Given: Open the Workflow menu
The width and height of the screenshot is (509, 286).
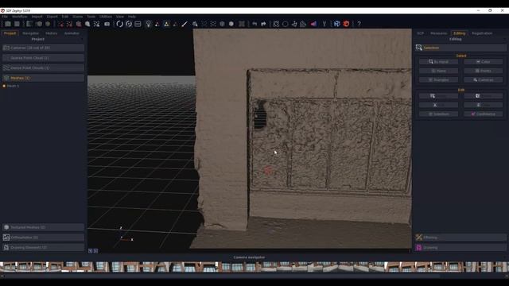Looking at the screenshot, I should tap(19, 17).
